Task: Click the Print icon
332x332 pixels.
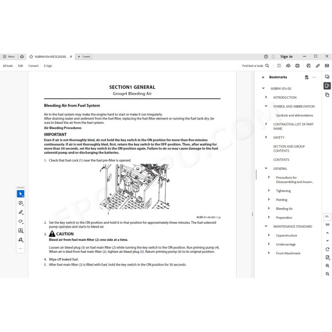Action: tap(297, 66)
